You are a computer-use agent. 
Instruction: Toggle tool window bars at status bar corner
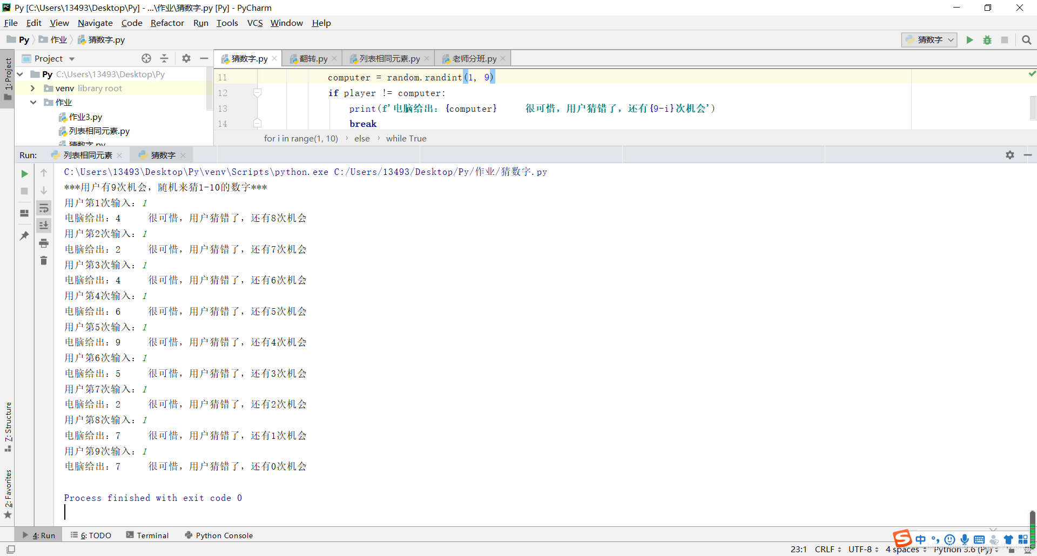11,550
